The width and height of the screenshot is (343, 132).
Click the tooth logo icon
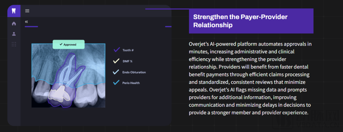pos(14,11)
